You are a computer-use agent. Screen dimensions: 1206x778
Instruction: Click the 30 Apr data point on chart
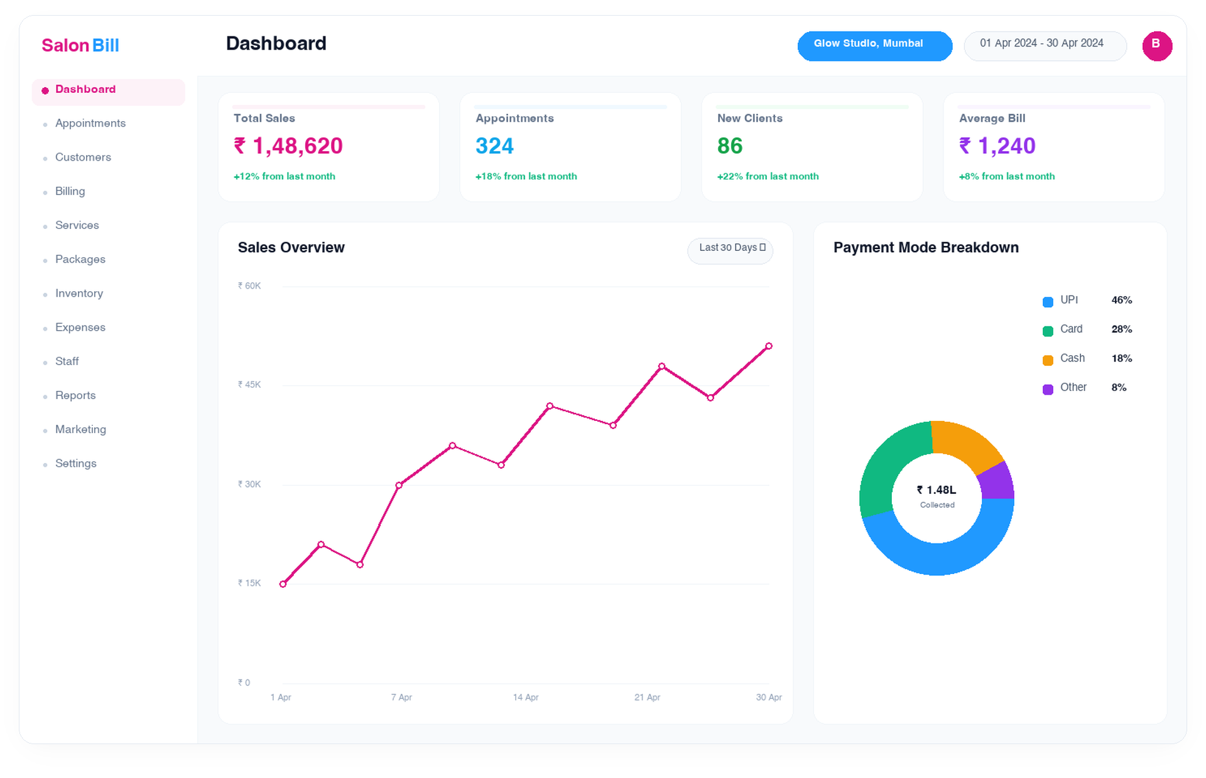tap(769, 346)
